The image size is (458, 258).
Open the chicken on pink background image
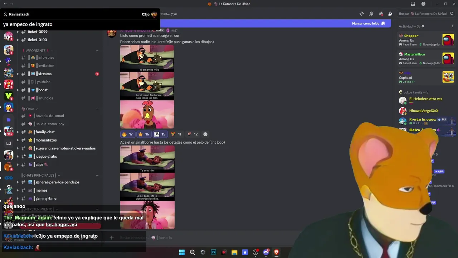coord(147,114)
